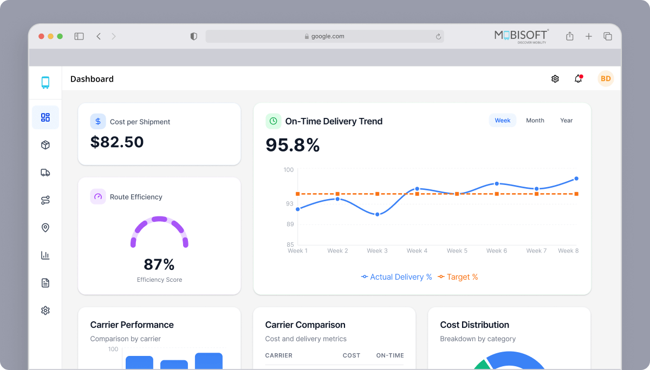Toggle the Actual Delivery % legend entry
The height and width of the screenshot is (370, 650).
point(396,276)
